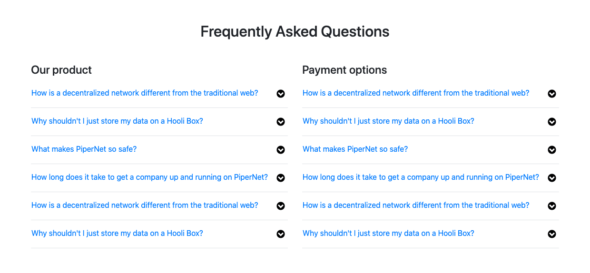Click chevron by right 'How long does it take' question
590x273 pixels.
click(x=552, y=178)
